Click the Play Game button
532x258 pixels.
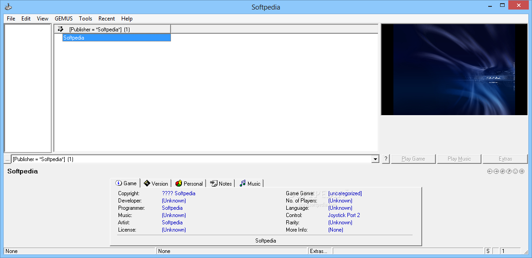pyautogui.click(x=413, y=159)
